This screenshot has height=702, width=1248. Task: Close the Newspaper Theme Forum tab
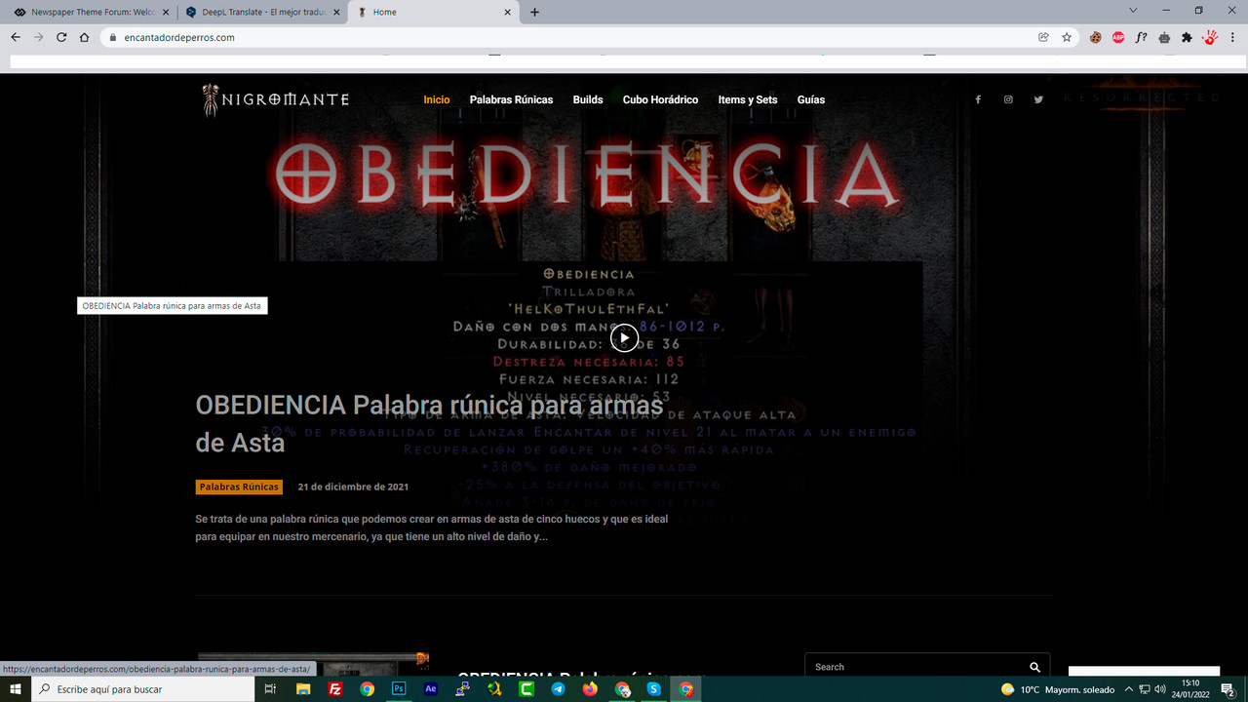(165, 12)
